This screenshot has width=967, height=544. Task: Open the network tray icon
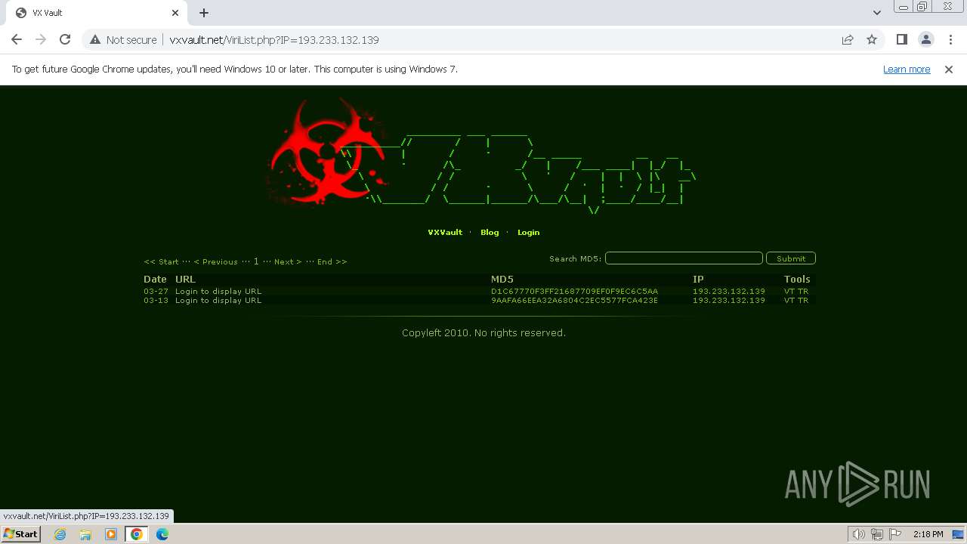877,534
